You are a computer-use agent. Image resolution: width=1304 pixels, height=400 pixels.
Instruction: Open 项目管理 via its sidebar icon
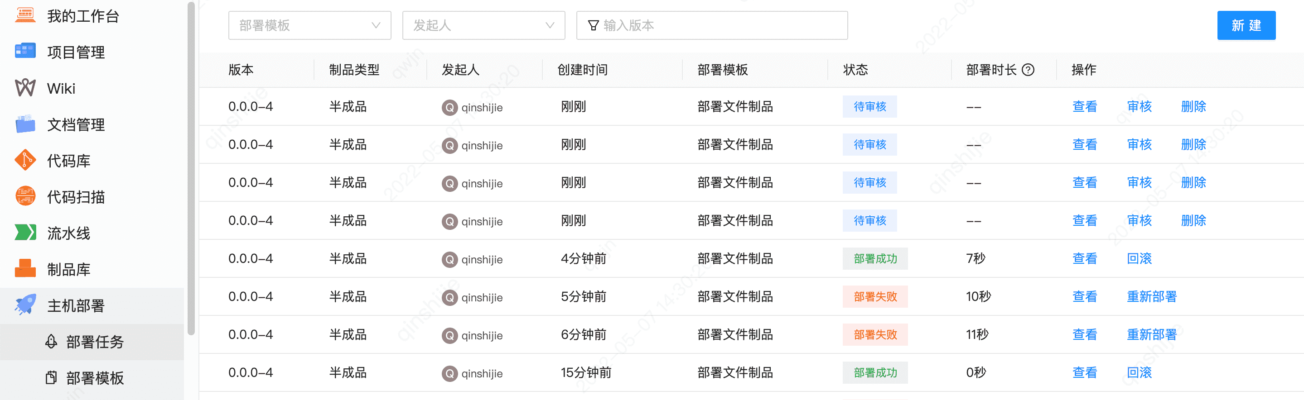click(25, 51)
